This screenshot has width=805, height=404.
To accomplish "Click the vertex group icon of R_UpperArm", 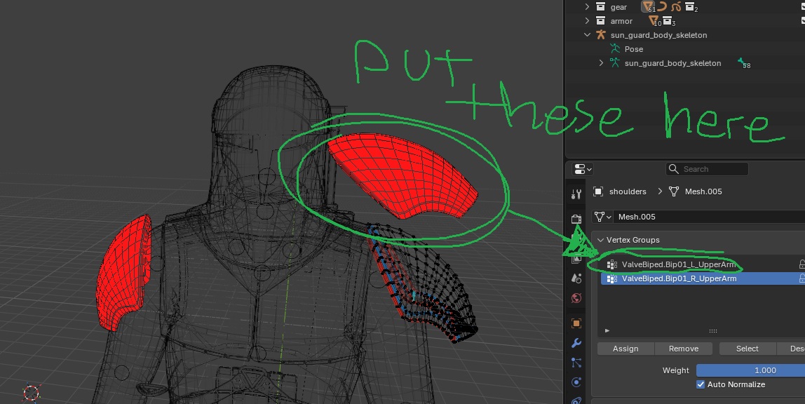I will click(611, 278).
